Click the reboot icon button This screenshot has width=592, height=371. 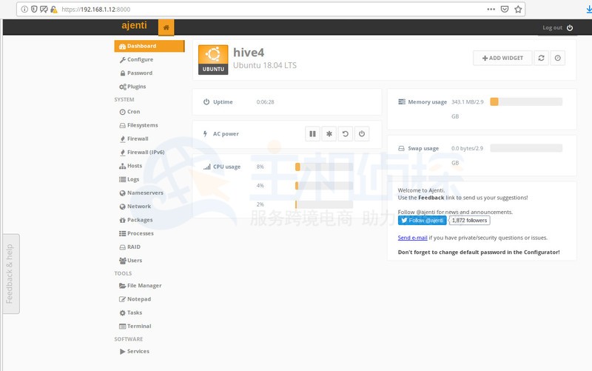click(x=346, y=134)
